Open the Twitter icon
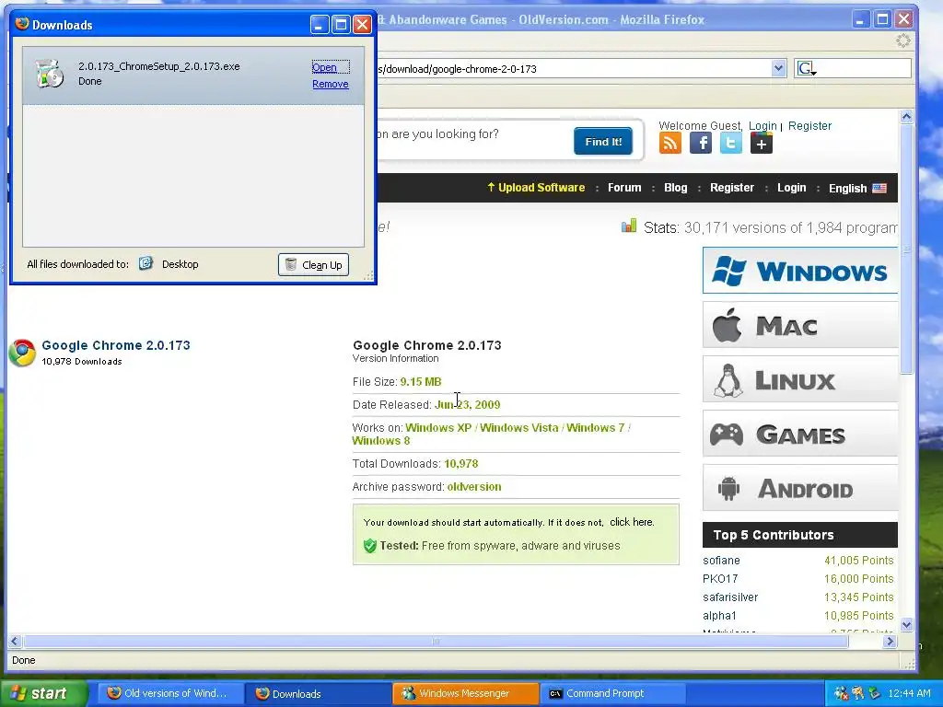 (x=730, y=143)
